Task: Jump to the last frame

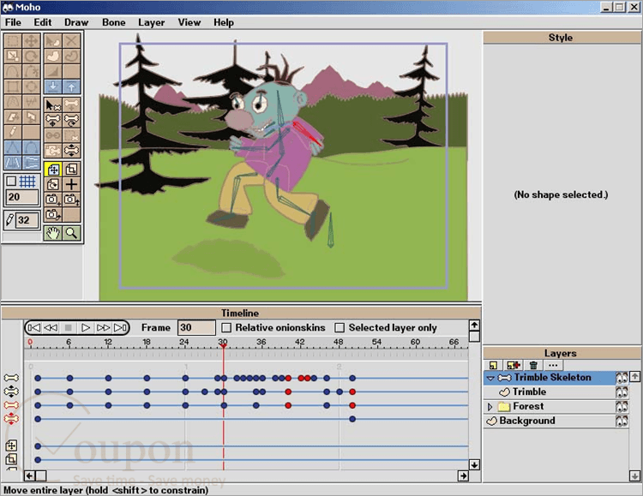Action: (121, 327)
